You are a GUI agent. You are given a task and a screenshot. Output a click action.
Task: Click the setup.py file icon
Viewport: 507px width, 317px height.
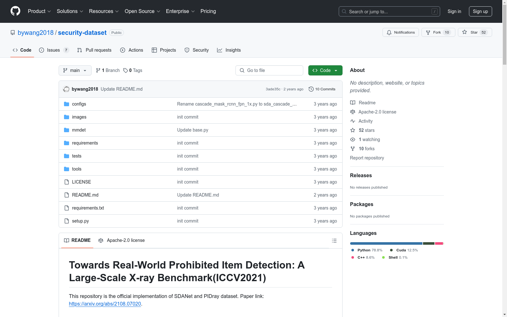pyautogui.click(x=67, y=221)
